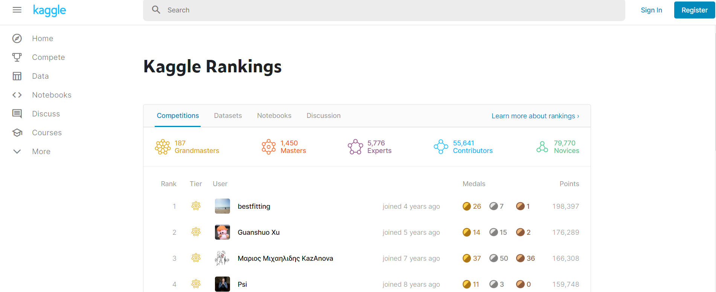
Task: Open Data in the sidebar
Action: click(40, 76)
